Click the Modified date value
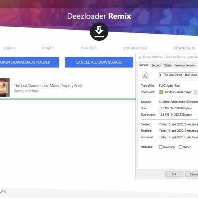 179,131
